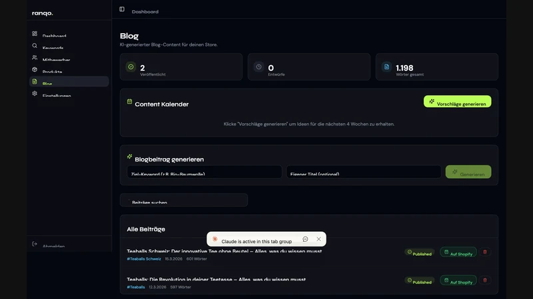This screenshot has height=299, width=533.
Task: Open Einstellungen in the sidebar
Action: coord(69,94)
